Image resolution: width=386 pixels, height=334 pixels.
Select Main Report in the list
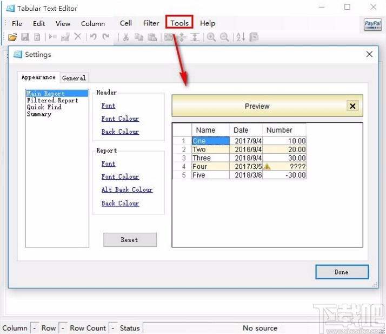57,94
